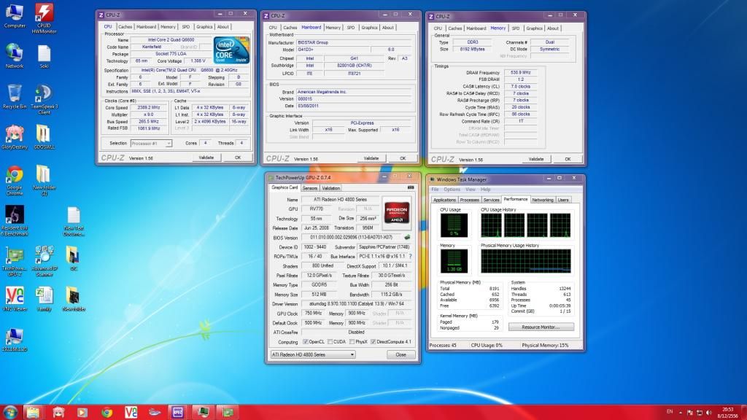
Task: Open the New Text Document file
Action: tap(74, 222)
